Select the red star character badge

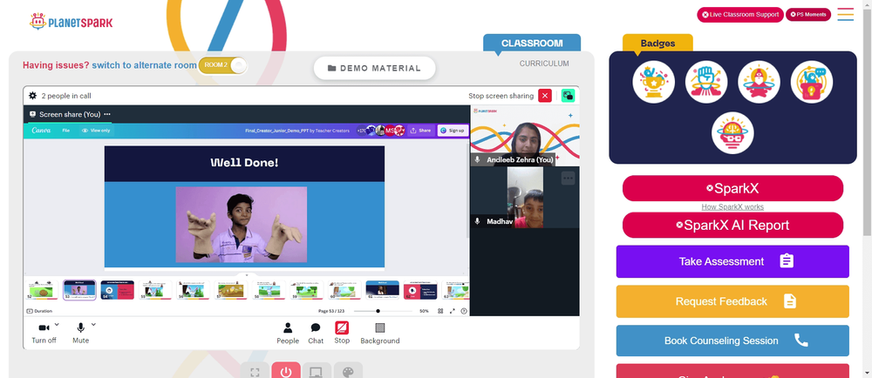[759, 82]
